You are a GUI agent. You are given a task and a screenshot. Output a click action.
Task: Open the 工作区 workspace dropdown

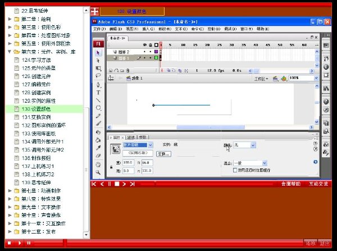click(261, 79)
